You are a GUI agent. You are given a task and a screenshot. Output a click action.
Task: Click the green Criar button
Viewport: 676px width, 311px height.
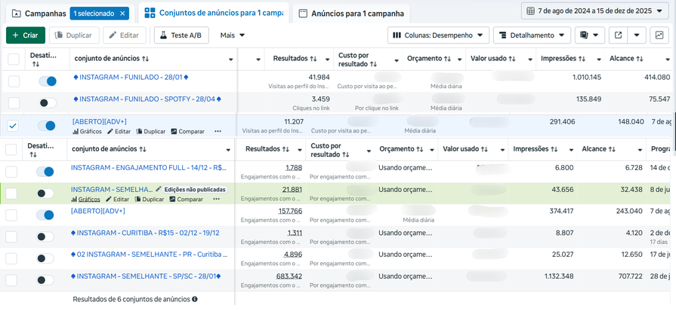pos(26,35)
